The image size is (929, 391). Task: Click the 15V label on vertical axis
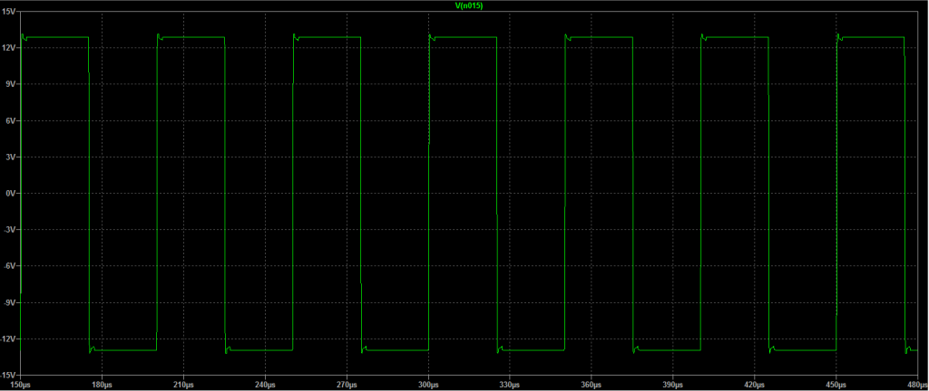(x=11, y=11)
